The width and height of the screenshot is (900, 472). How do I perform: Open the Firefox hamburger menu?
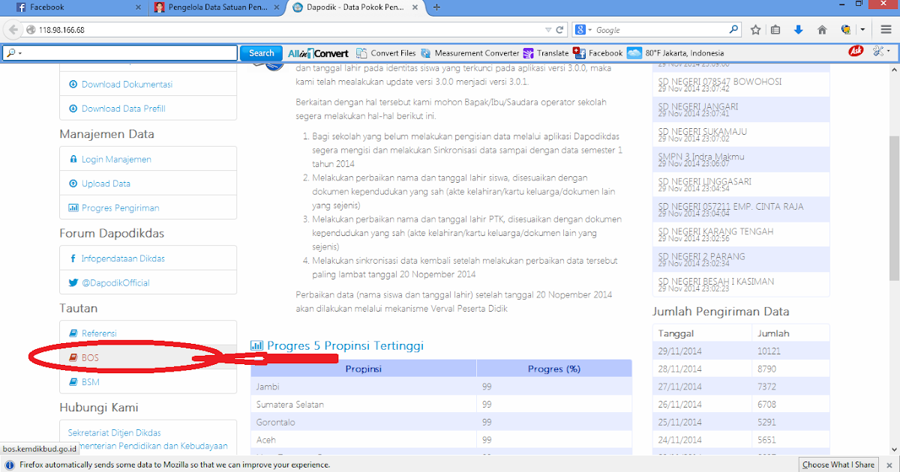tap(886, 30)
